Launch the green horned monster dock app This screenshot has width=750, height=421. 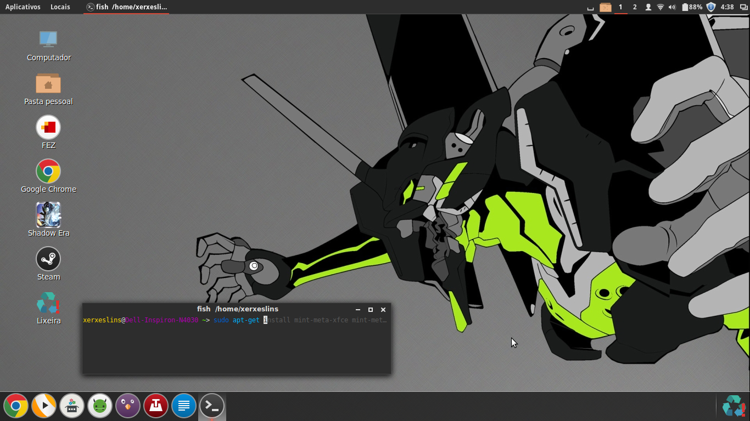point(100,406)
